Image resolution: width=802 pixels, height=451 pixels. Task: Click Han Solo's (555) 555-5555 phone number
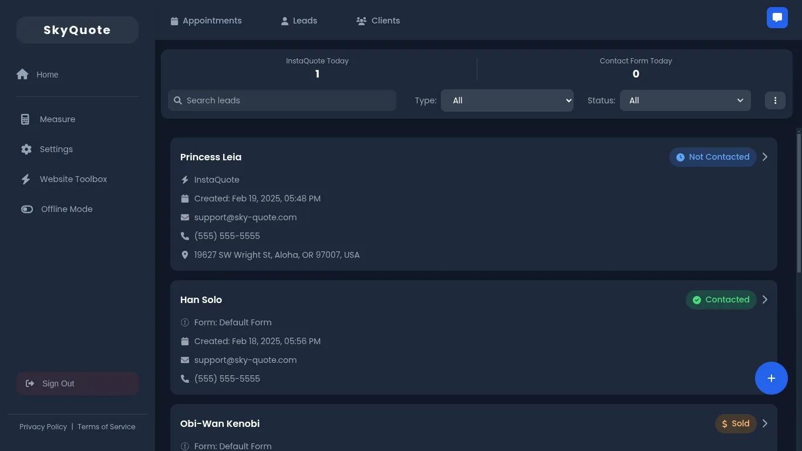tap(227, 379)
